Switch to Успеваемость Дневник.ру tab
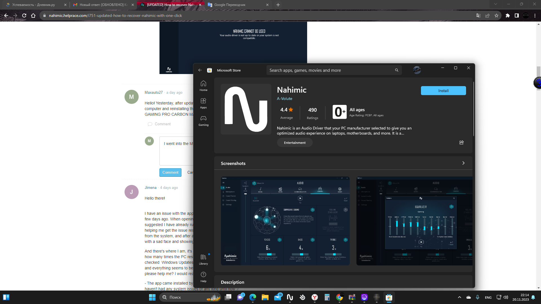The image size is (541, 304). (34, 5)
